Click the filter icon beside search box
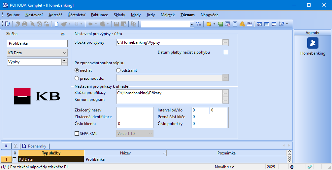332x170 pixels. [x=198, y=24]
